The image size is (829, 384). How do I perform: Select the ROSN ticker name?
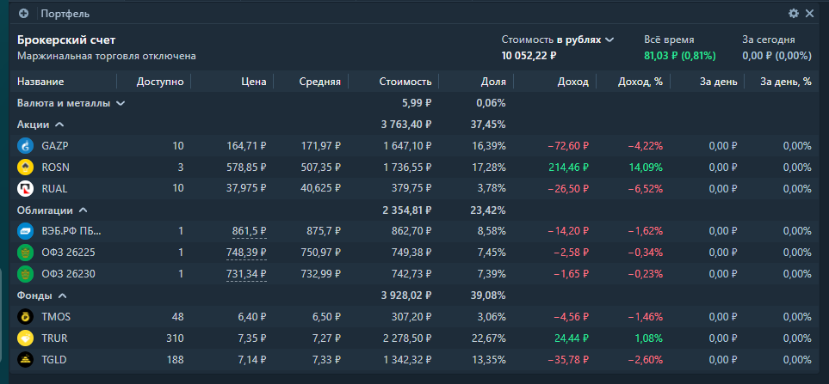(55, 168)
